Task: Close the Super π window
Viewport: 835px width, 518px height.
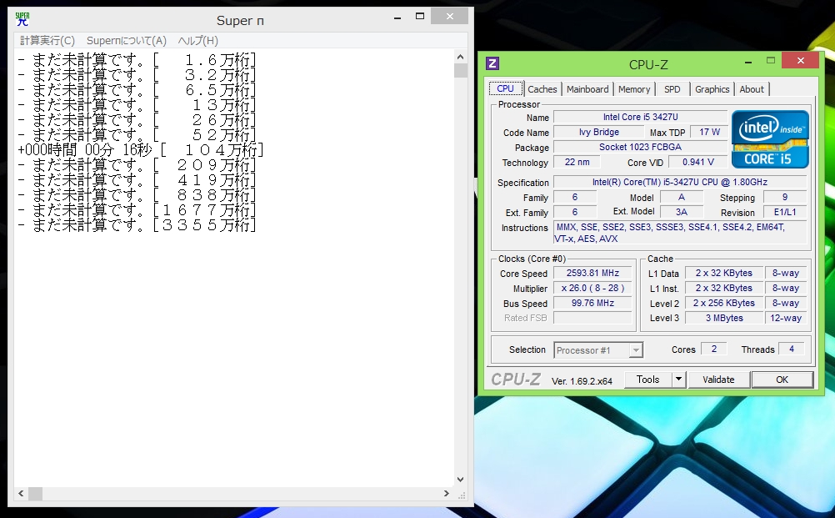Action: coord(449,17)
